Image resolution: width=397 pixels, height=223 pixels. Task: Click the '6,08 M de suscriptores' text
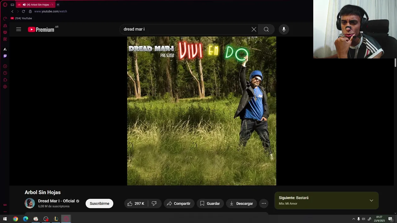click(54, 206)
